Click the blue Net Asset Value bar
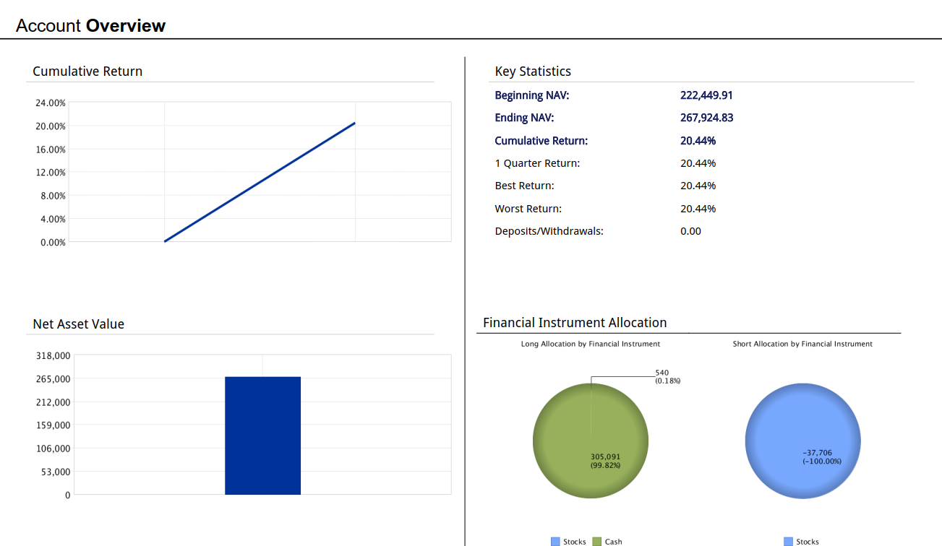The height and width of the screenshot is (546, 942). coord(262,435)
